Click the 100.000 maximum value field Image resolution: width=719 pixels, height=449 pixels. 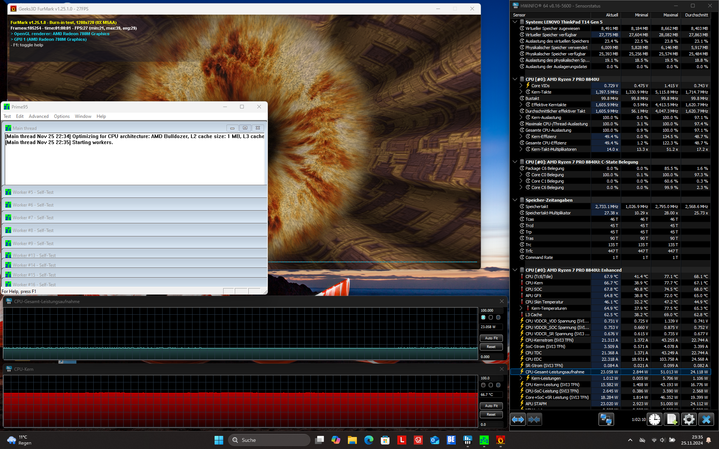(x=491, y=310)
